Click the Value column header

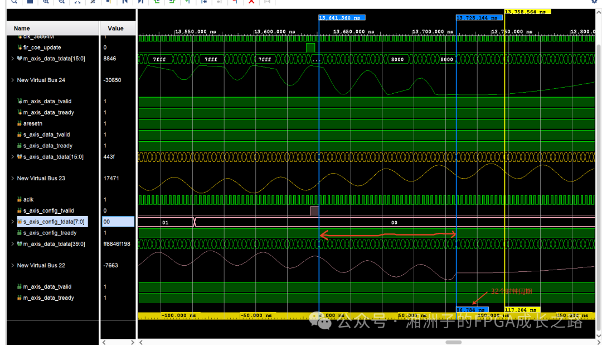pyautogui.click(x=118, y=28)
